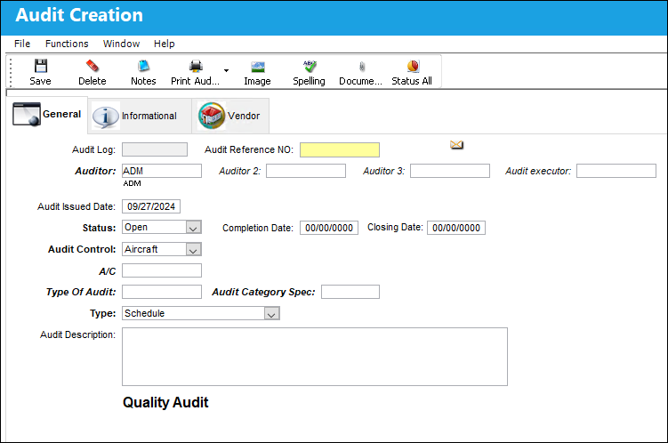Click the Print Audit printer icon
This screenshot has height=443, width=668.
point(196,66)
